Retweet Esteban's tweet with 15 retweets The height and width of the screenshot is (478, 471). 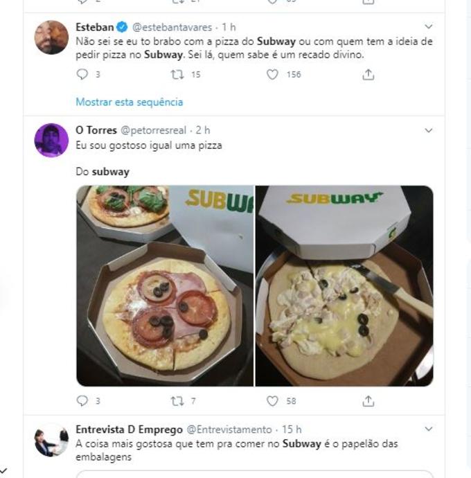[x=177, y=75]
